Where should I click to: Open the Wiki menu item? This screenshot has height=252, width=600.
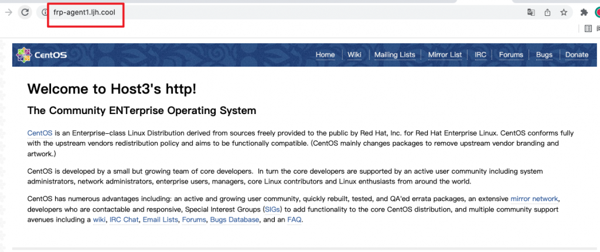[354, 54]
